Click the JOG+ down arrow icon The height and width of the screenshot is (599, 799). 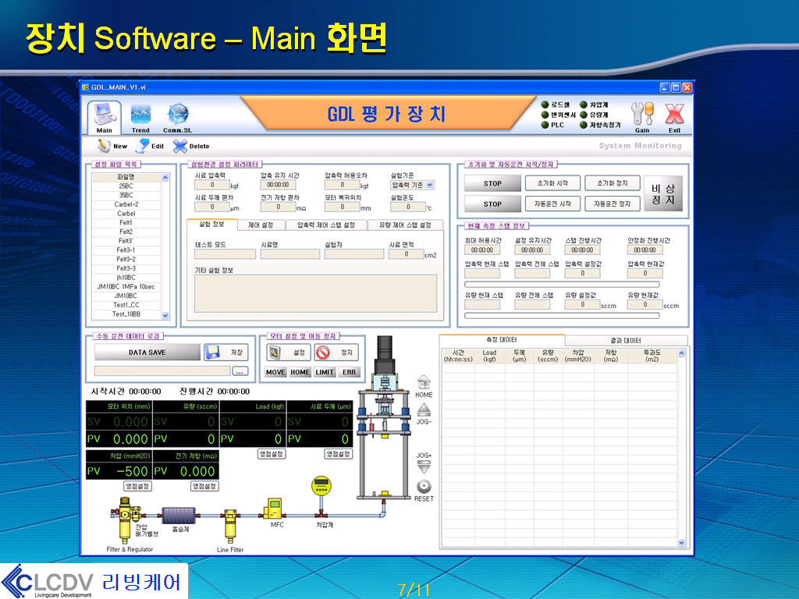pyautogui.click(x=424, y=466)
